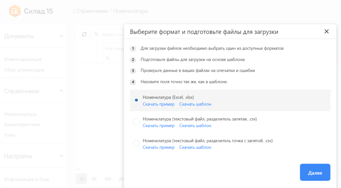Set page size to 100

[x=108, y=179]
